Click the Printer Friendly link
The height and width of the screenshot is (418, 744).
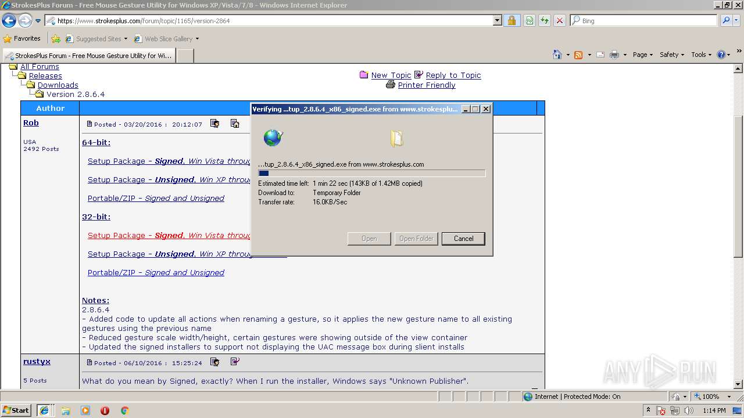(427, 85)
